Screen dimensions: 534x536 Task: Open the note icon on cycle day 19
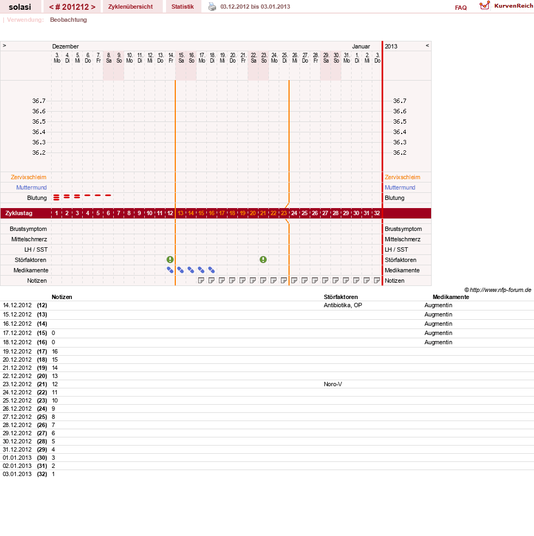pyautogui.click(x=243, y=281)
